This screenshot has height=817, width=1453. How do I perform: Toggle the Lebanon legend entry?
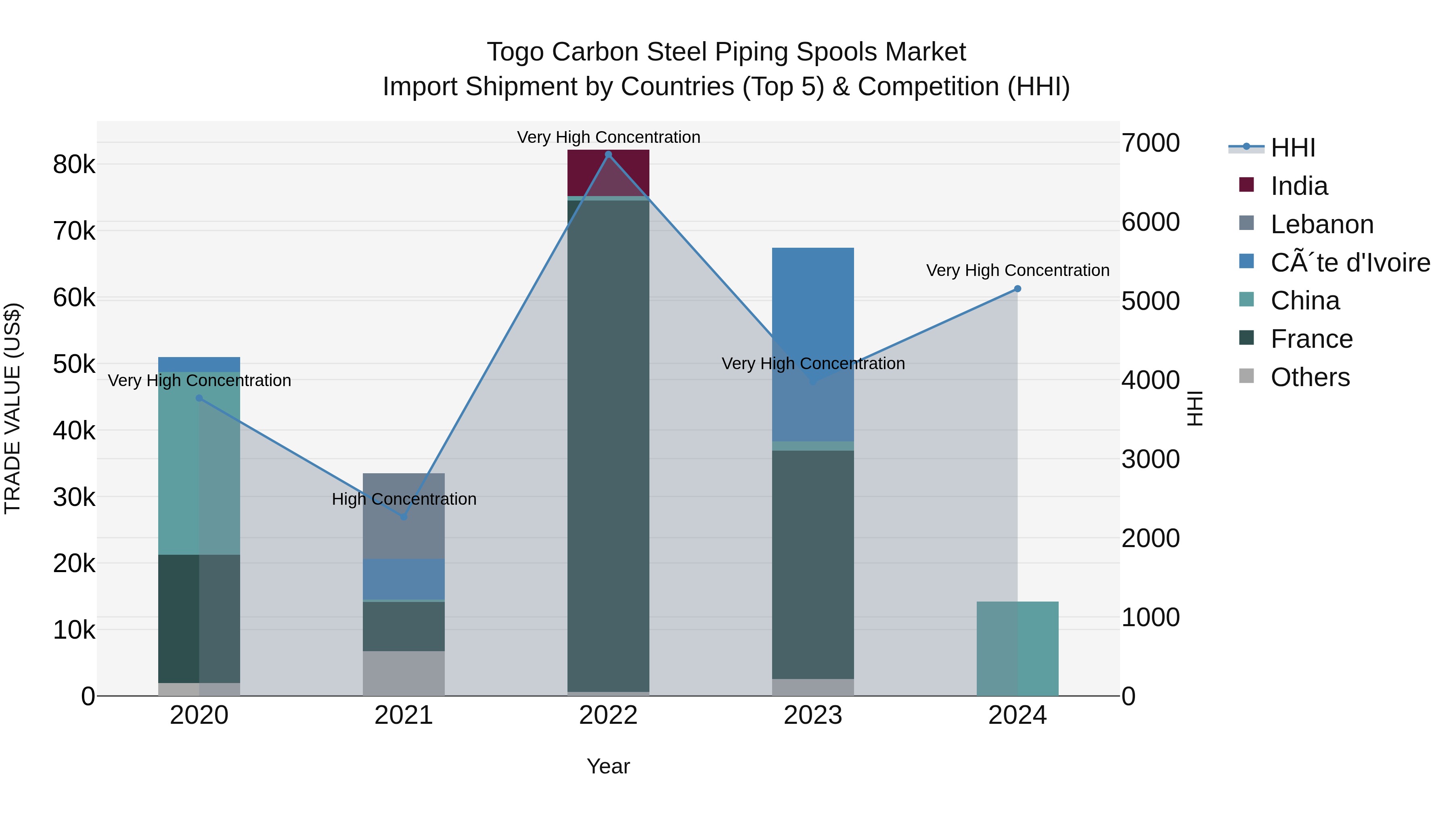[1306, 224]
